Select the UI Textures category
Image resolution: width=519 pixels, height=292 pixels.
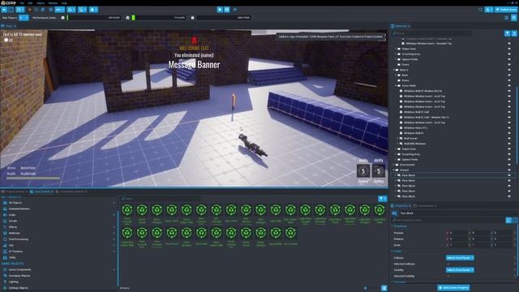coord(15,251)
